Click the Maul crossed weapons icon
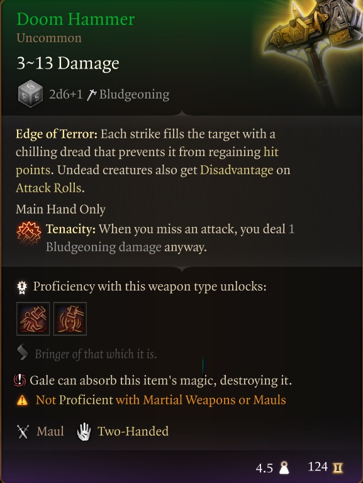Screen dimensions: 363x483 click(x=23, y=431)
